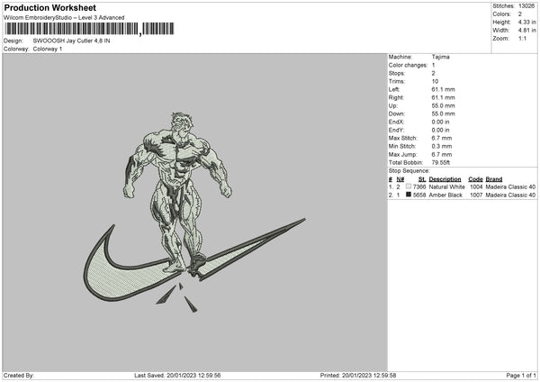
Task: Click the 'Description' column header
Action: pyautogui.click(x=445, y=179)
